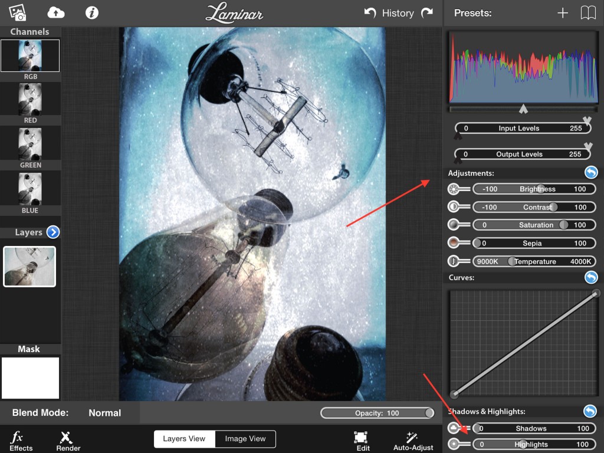The height and width of the screenshot is (453, 604).
Task: Click the Contrast slider track
Action: (x=534, y=207)
